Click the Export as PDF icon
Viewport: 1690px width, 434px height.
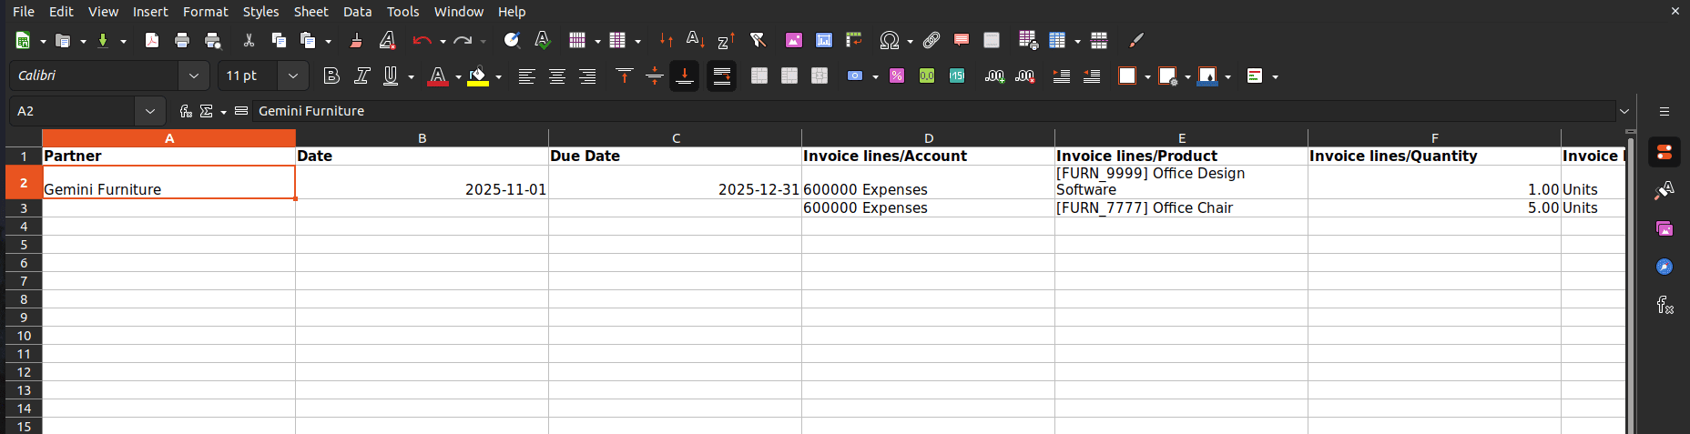click(152, 40)
